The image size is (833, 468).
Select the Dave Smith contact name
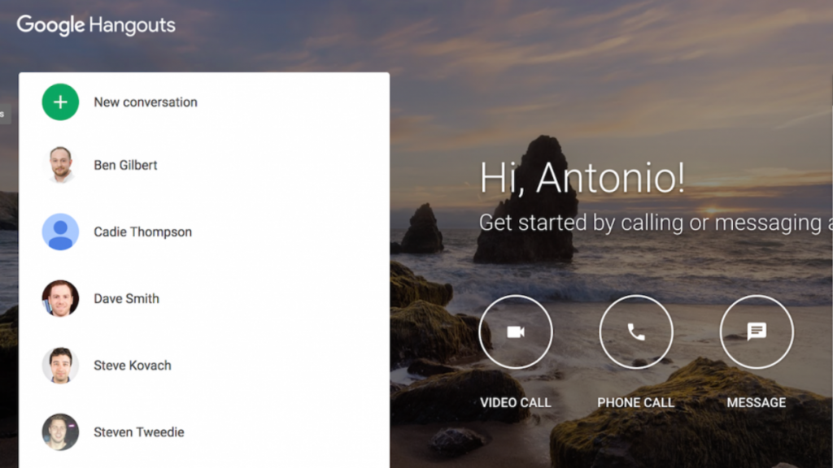point(126,299)
